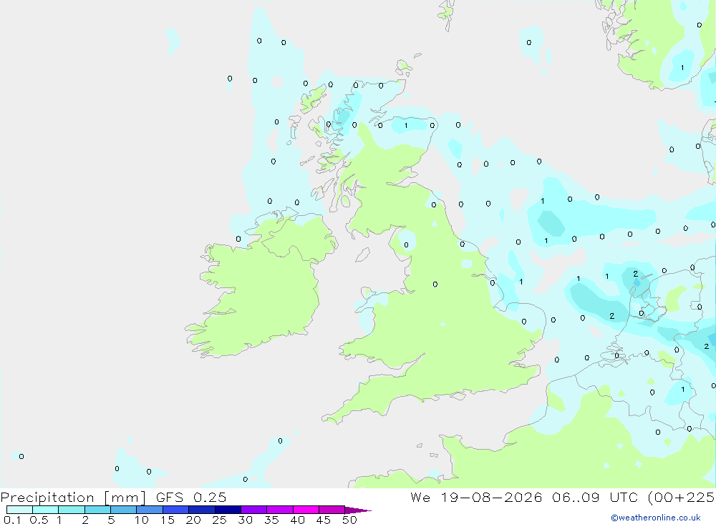Select the 1–2 mm cyan legend swatch
716x524 pixels.
[72, 510]
